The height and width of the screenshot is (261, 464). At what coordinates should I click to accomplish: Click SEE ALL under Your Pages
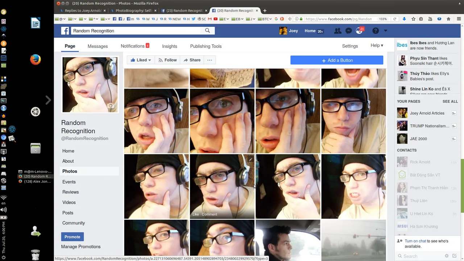click(450, 101)
